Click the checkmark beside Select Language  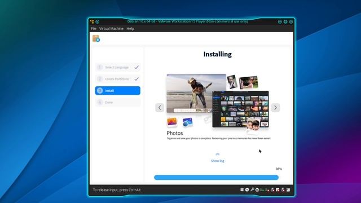click(x=137, y=67)
